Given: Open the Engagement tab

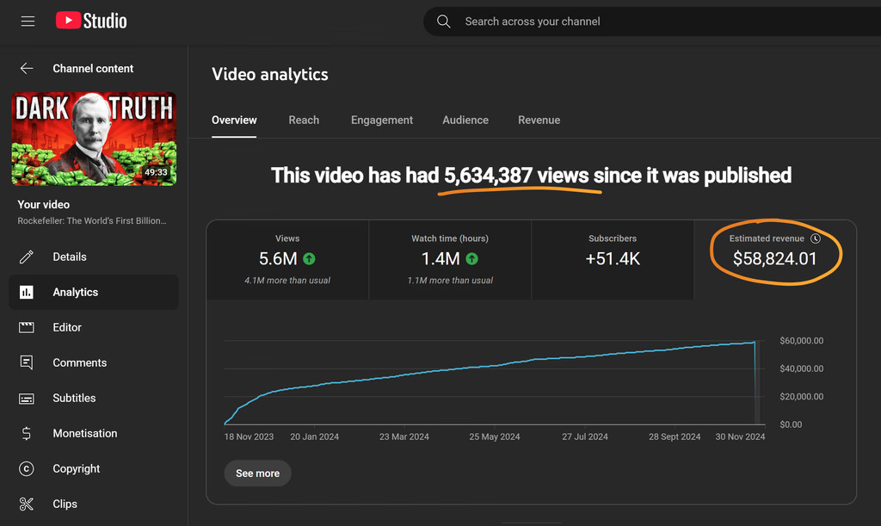Looking at the screenshot, I should point(382,121).
